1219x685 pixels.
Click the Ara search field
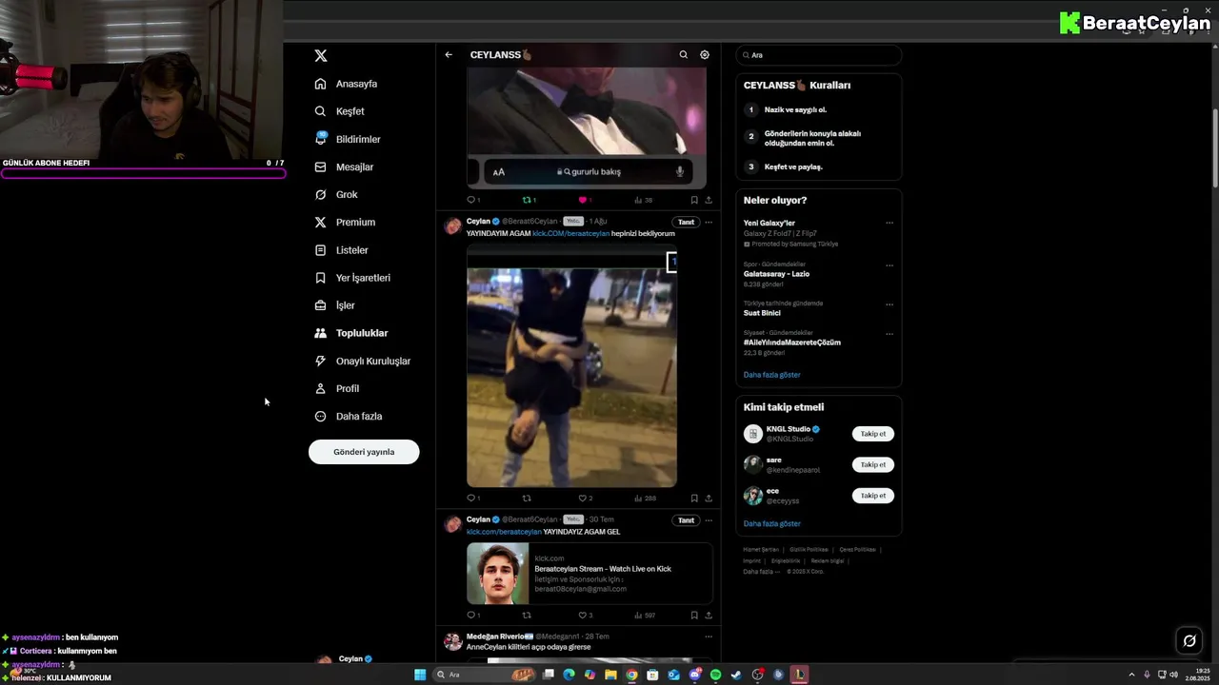[x=818, y=55]
